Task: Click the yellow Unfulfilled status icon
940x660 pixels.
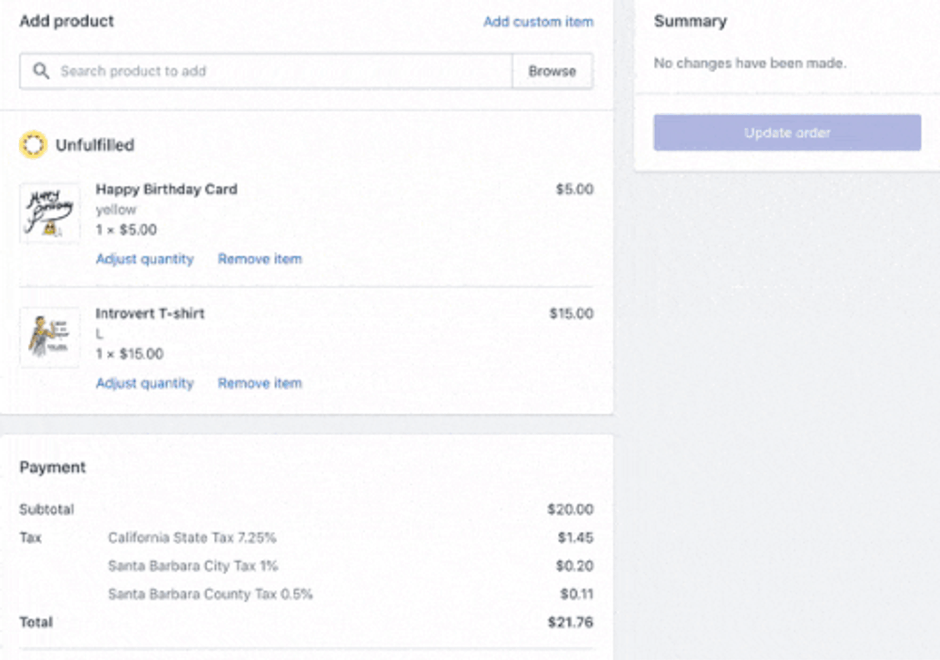Action: click(x=33, y=145)
